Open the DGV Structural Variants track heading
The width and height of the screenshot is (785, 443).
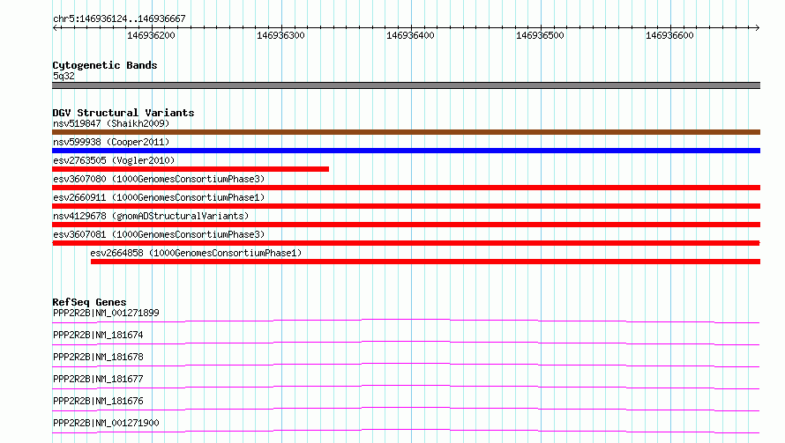click(x=123, y=113)
